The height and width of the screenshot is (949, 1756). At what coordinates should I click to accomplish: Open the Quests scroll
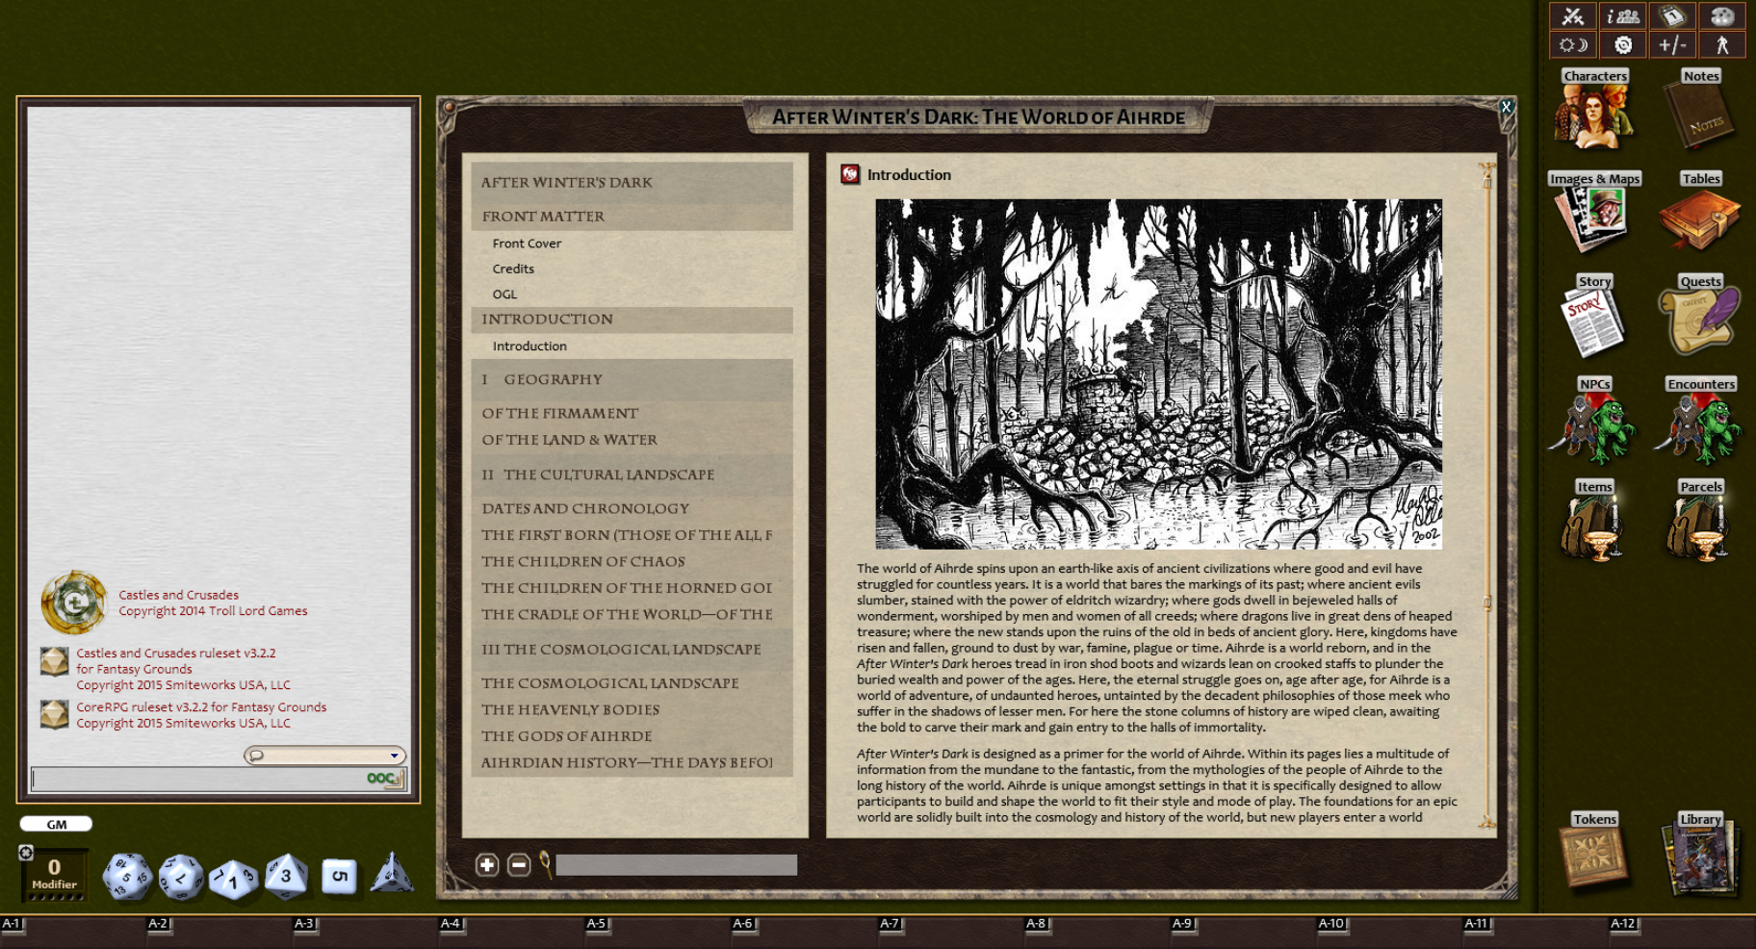(x=1701, y=315)
